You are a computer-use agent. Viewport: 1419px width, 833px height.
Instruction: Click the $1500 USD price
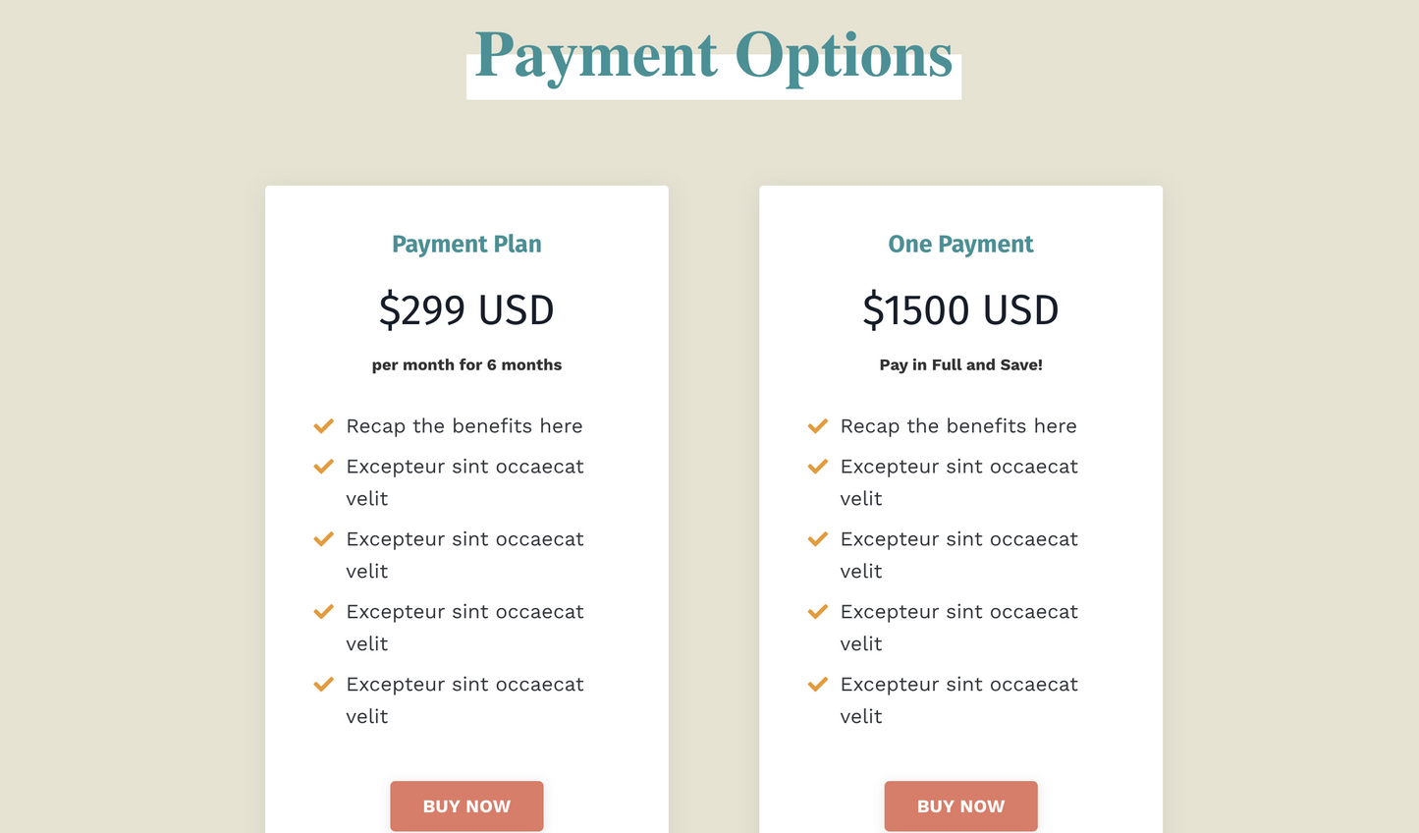click(x=960, y=310)
